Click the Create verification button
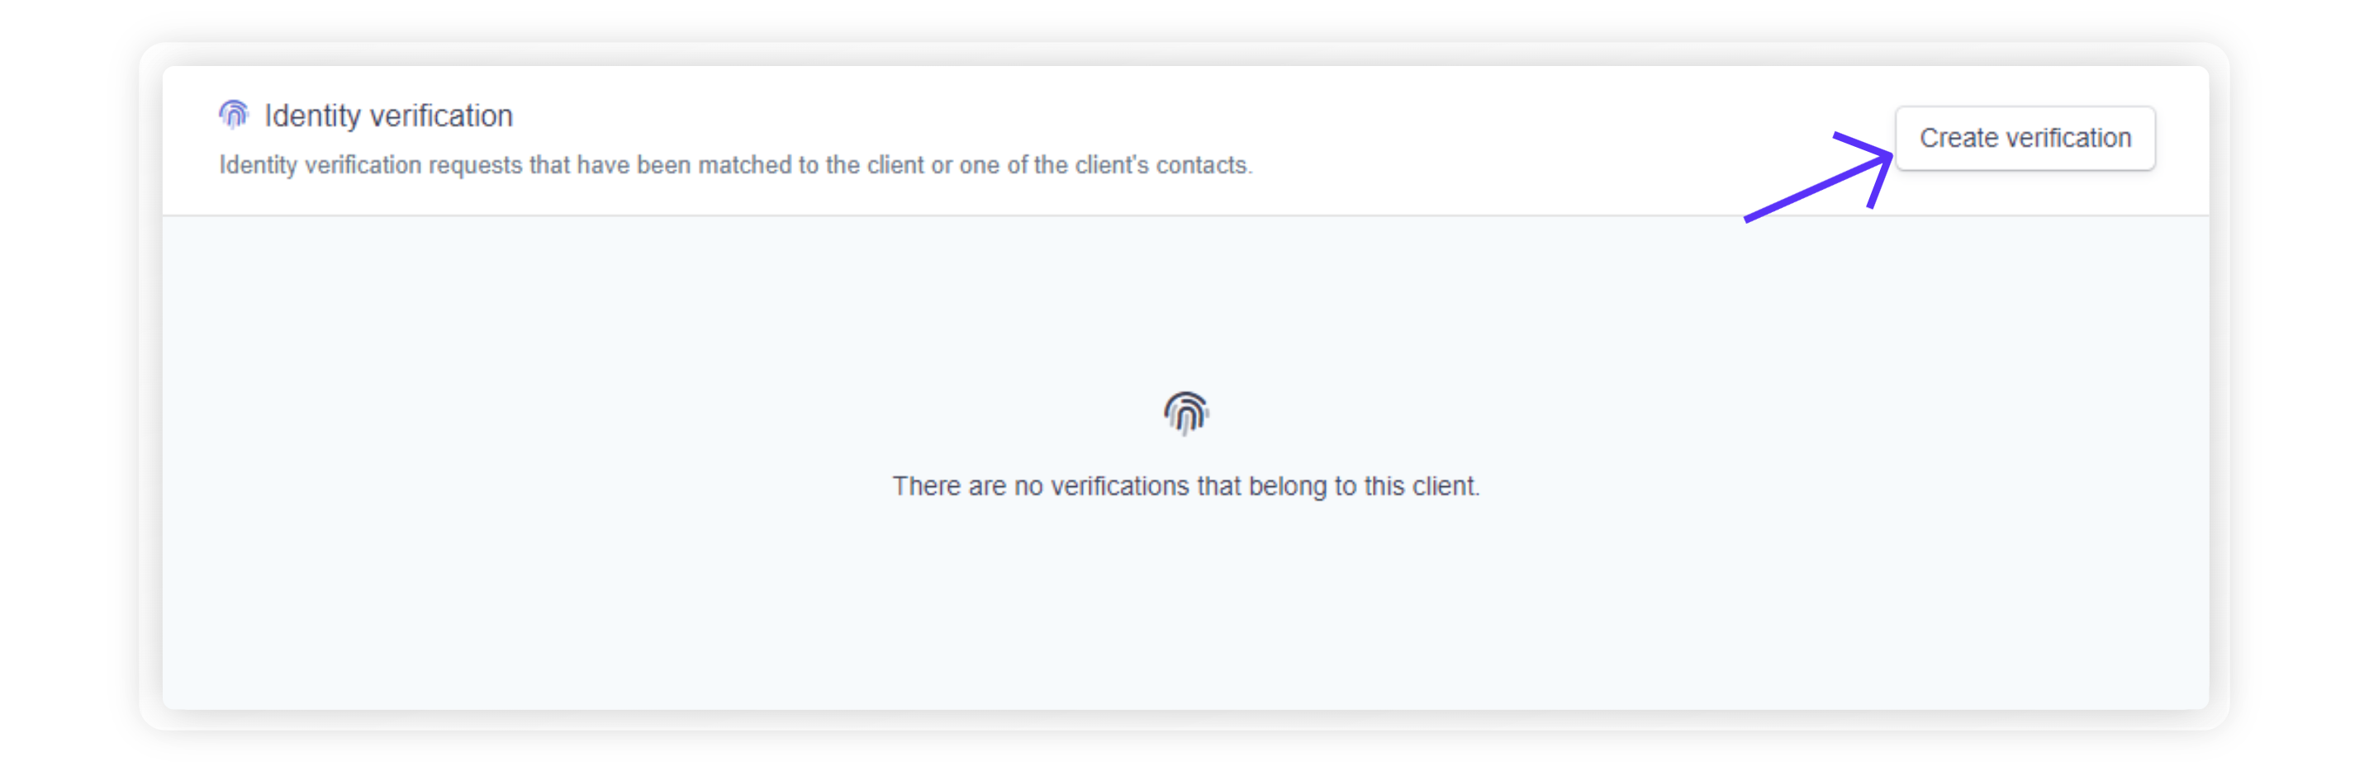 pos(2024,138)
